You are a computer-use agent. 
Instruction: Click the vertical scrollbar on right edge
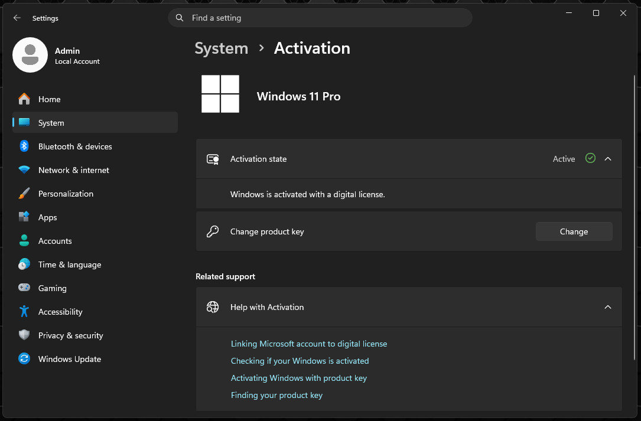635,217
